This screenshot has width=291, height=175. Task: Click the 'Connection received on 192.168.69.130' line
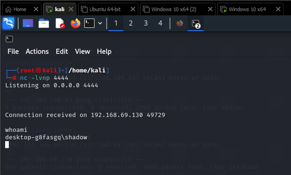[x=85, y=115]
